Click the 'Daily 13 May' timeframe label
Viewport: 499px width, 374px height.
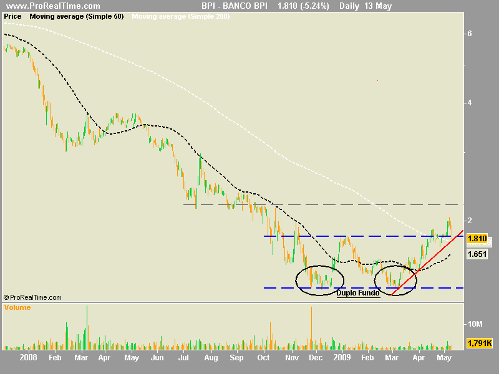point(366,6)
